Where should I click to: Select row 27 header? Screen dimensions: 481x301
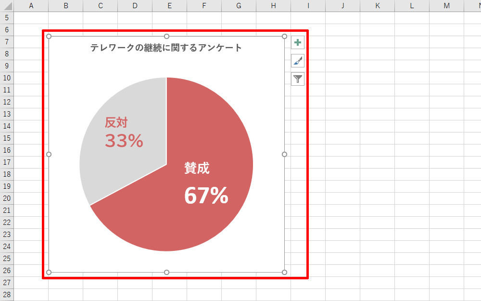pyautogui.click(x=7, y=283)
